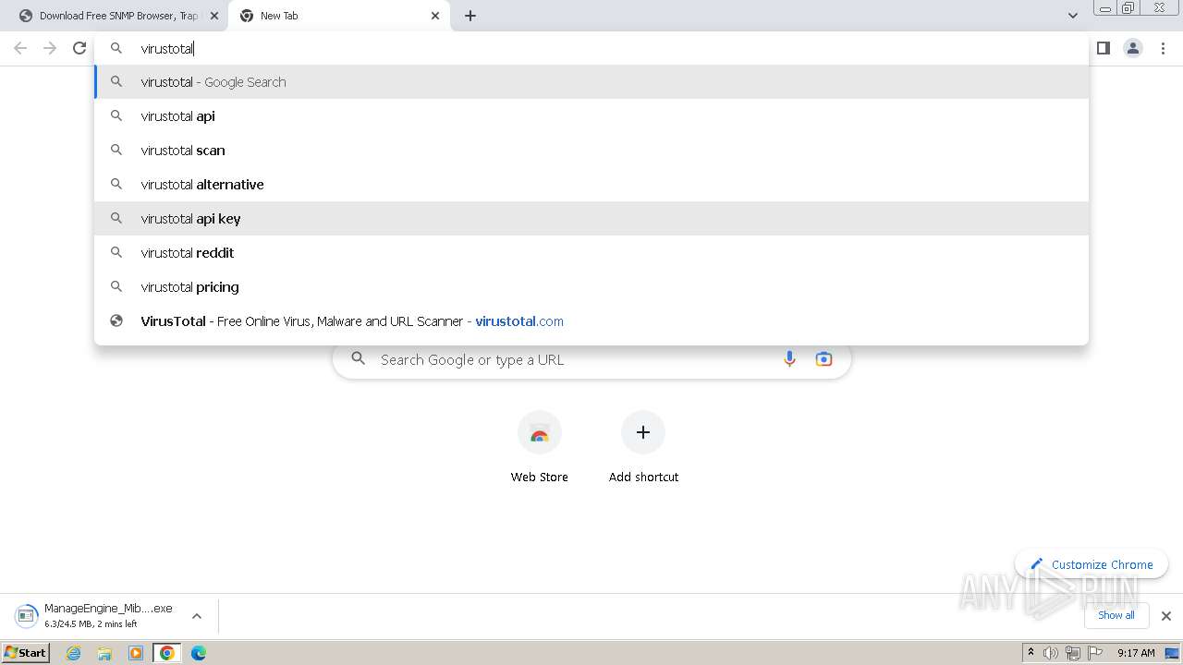The width and height of the screenshot is (1183, 665).
Task: Launch Internet Explorer from taskbar
Action: click(x=74, y=653)
